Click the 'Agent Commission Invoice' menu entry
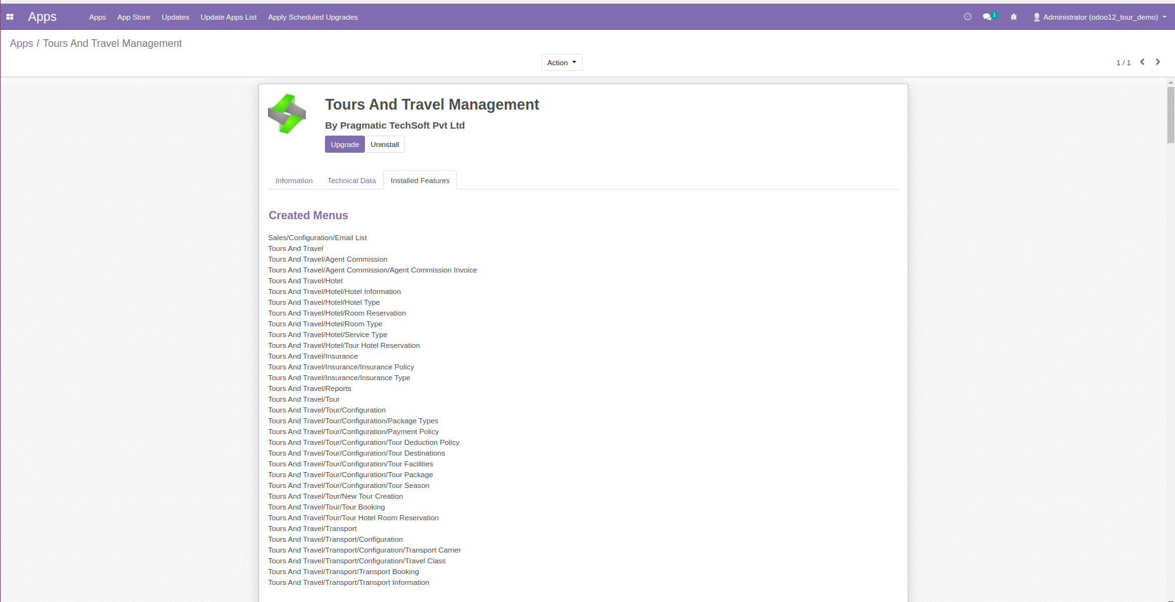The height and width of the screenshot is (602, 1175). pos(372,270)
